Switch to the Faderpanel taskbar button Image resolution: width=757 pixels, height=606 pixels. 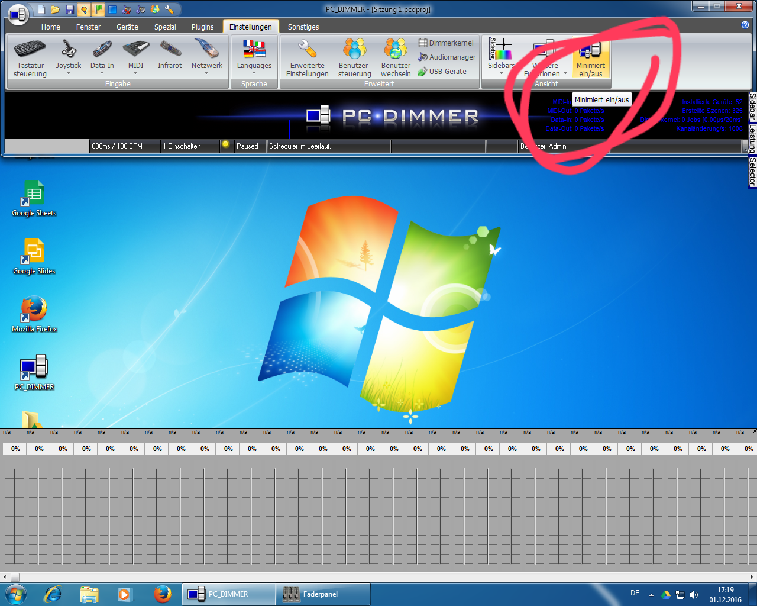click(x=323, y=594)
